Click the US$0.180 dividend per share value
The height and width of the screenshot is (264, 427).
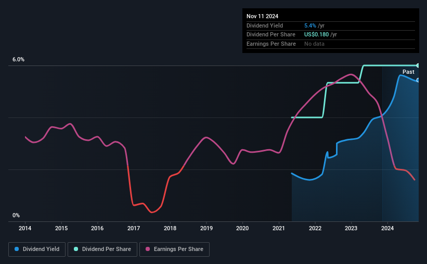[316, 35]
